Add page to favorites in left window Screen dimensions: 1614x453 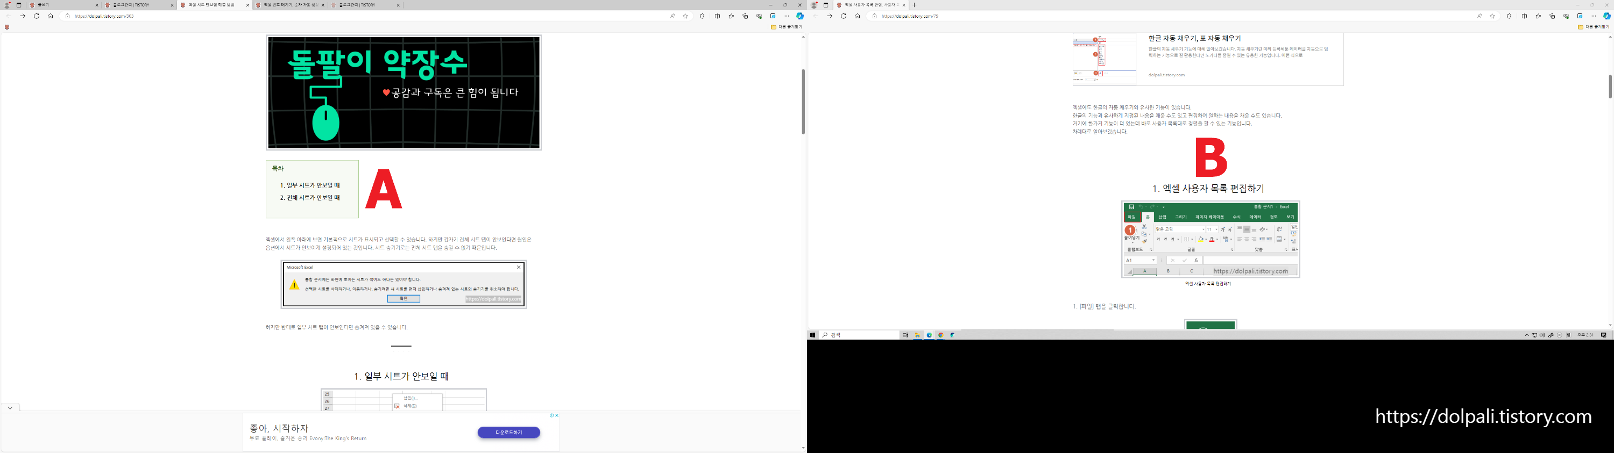[685, 16]
